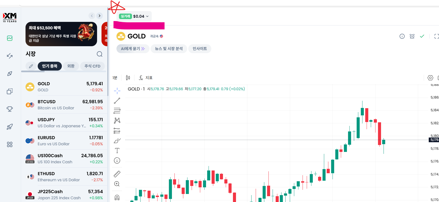Click the AI에게 묻기 button
The image size is (439, 202).
pos(133,49)
